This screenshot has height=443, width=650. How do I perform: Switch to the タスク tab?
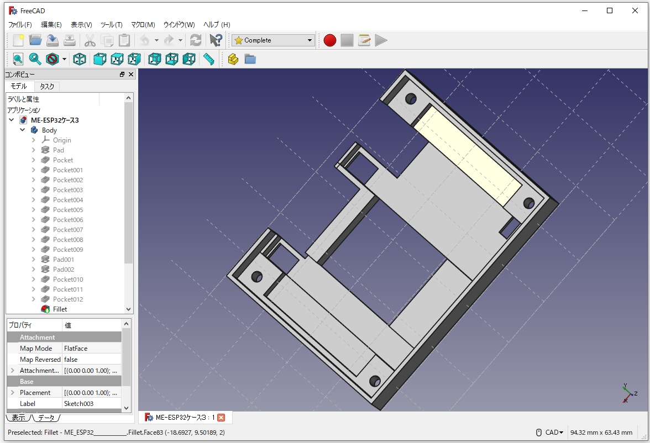pyautogui.click(x=47, y=87)
